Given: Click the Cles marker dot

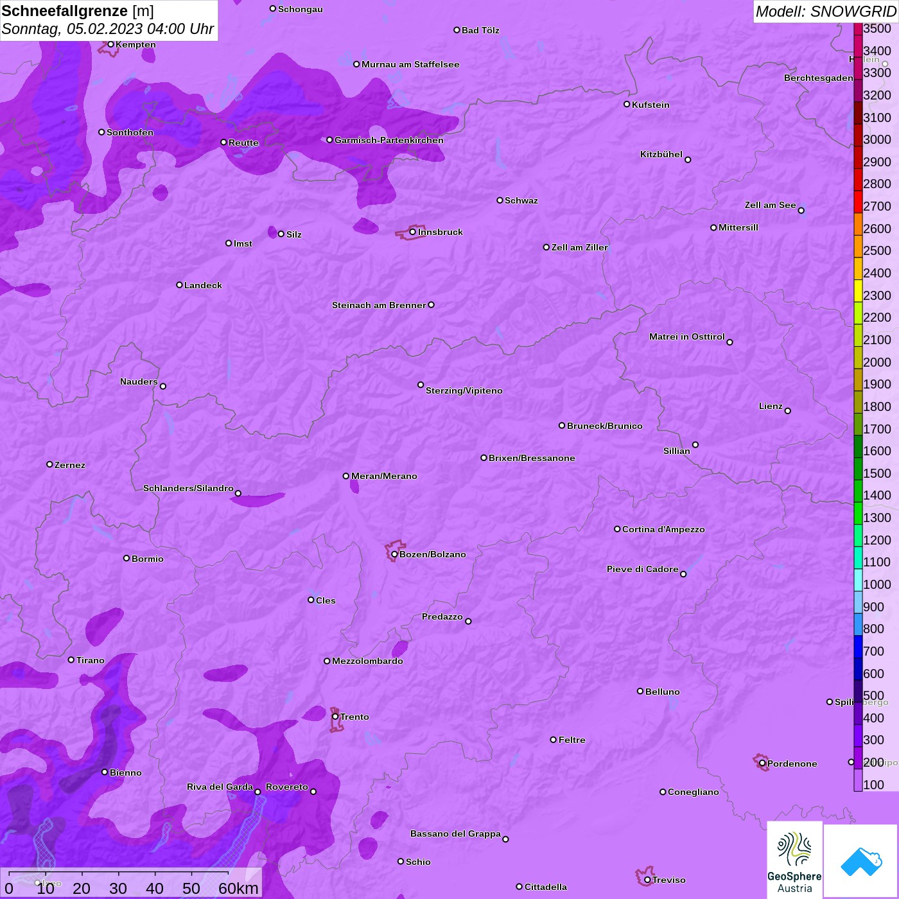Looking at the screenshot, I should pyautogui.click(x=311, y=600).
